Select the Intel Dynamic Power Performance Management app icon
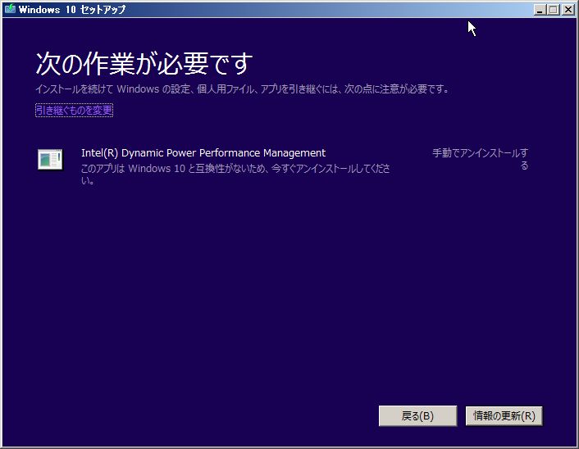 coord(50,160)
